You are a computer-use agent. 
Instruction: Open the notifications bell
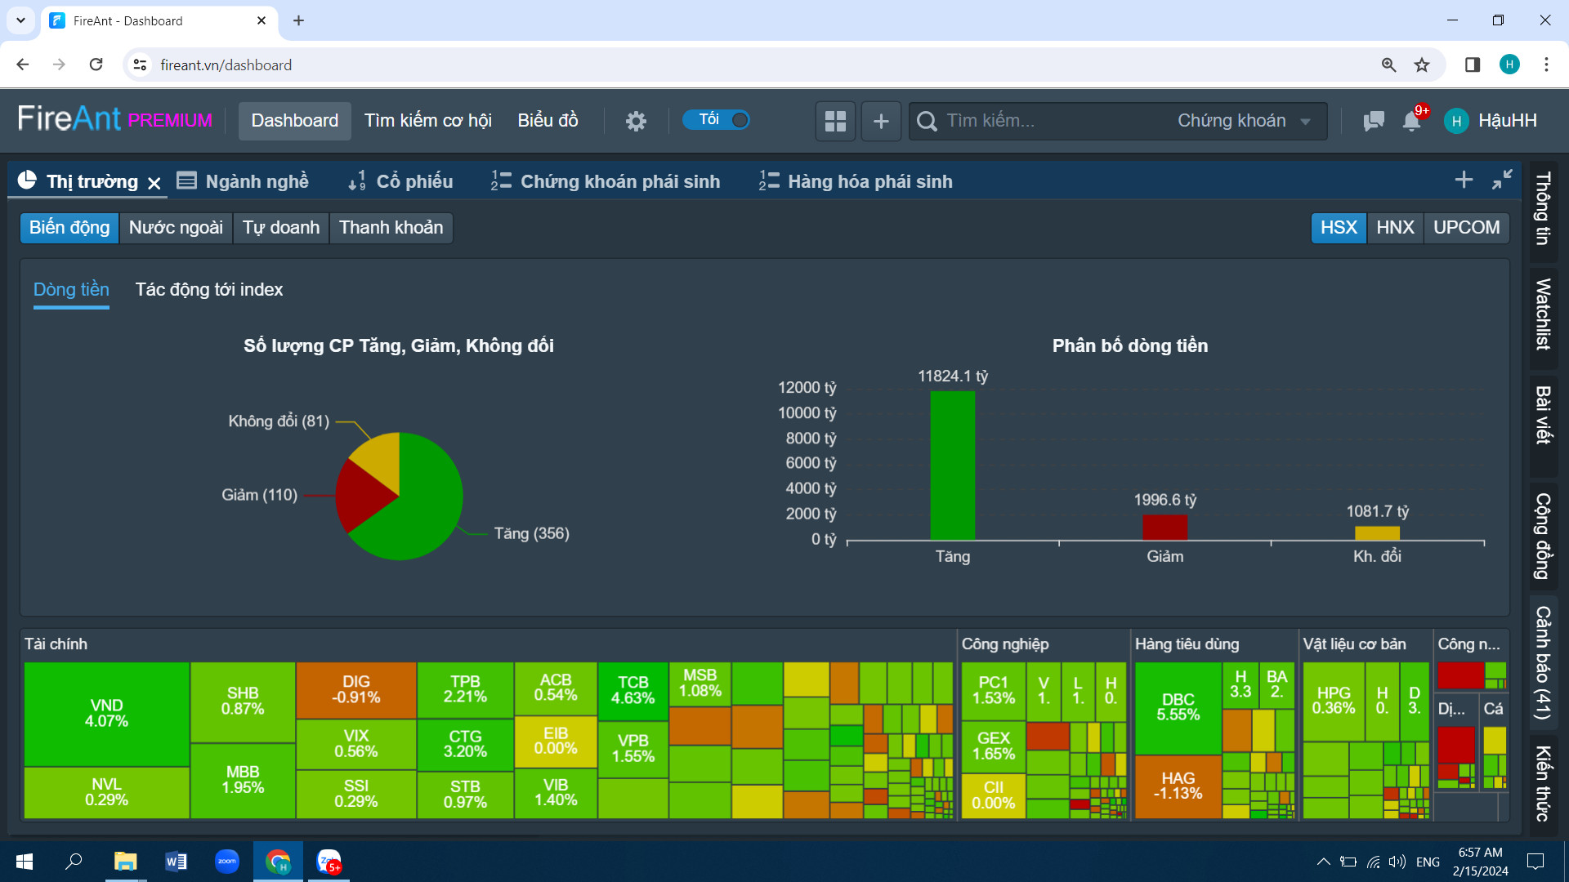(1411, 121)
